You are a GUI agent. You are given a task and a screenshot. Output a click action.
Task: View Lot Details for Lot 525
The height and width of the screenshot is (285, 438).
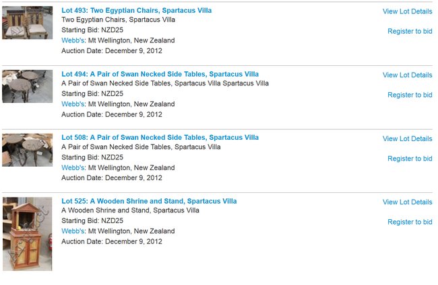point(407,202)
